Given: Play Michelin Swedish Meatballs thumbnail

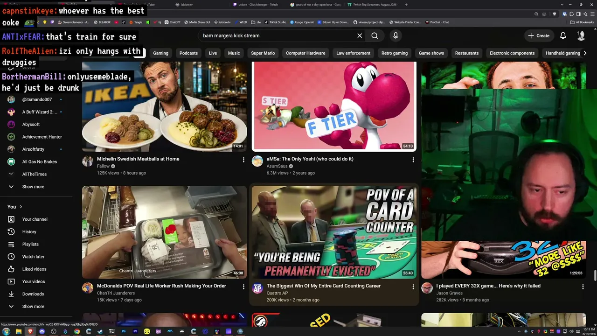Looking at the screenshot, I should tap(164, 106).
